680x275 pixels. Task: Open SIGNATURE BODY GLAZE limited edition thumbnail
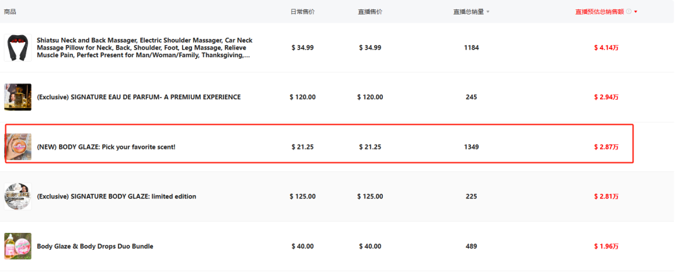[18, 197]
